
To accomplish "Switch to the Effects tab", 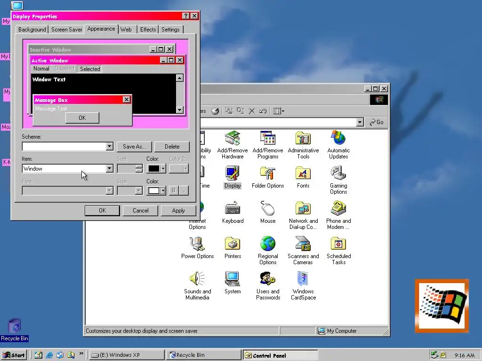I will [148, 30].
